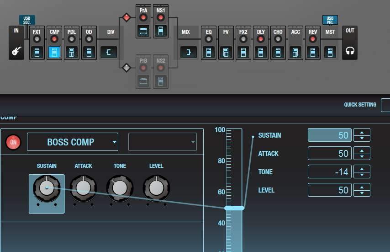Toggle the OD on/off LED
Image resolution: width=390 pixels, height=252 pixels.
click(x=89, y=39)
